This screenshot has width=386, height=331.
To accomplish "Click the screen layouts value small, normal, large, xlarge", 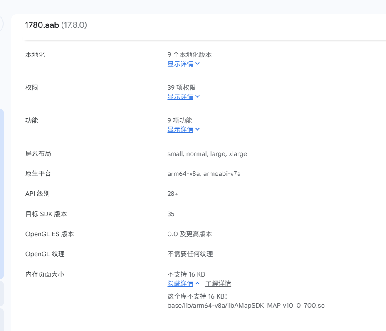I will coord(207,153).
